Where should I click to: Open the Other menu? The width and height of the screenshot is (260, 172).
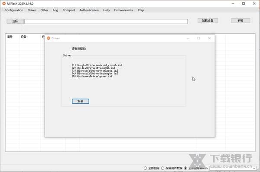point(44,10)
